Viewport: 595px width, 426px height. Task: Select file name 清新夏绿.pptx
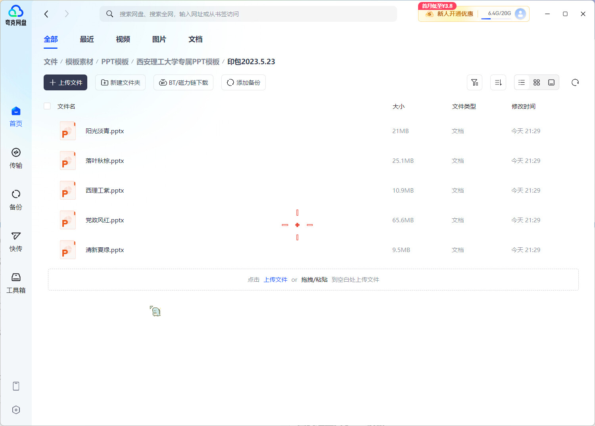105,250
